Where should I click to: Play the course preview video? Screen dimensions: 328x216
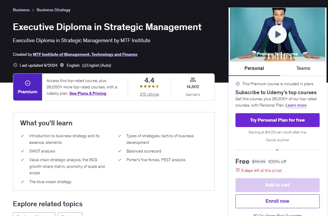(277, 34)
